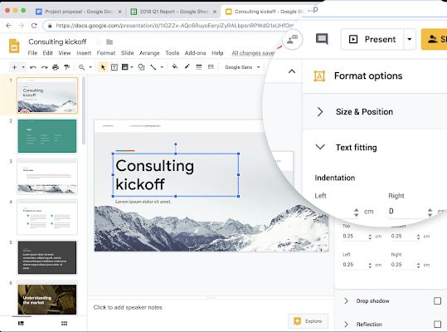Screen dimensions: 447x332
Task: Click the Explore button
Action: pos(308,321)
